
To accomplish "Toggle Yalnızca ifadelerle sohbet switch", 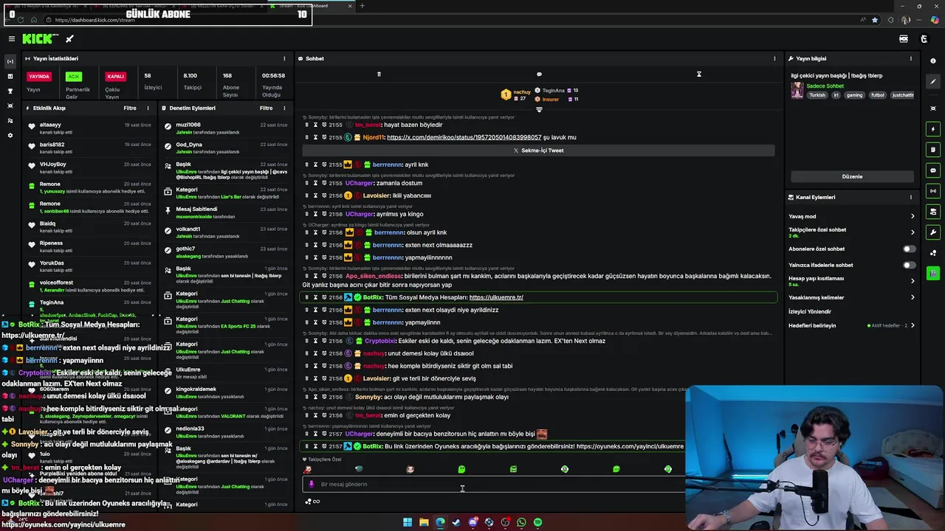I will coord(909,265).
